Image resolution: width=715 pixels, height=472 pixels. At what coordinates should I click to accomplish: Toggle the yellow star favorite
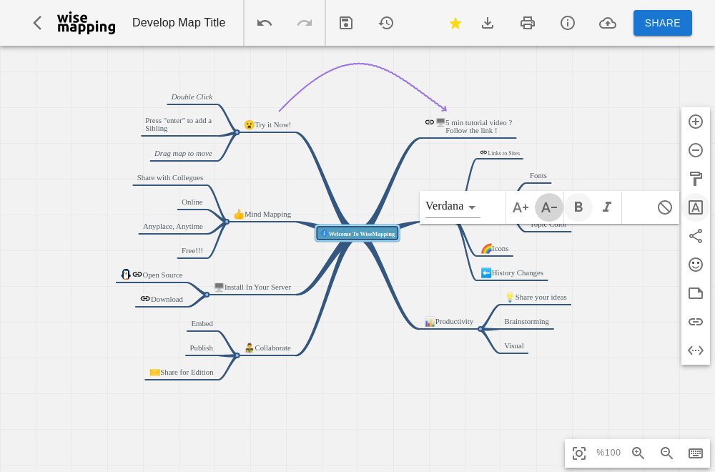455,24
